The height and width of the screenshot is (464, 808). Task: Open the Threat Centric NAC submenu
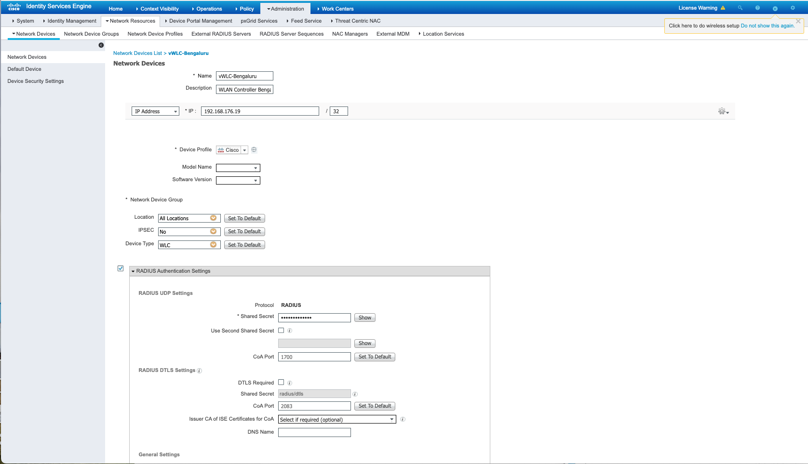355,21
